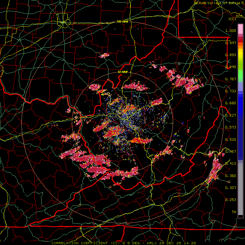
Task: Click the 14:20 timestamp
Action: (190, 243)
